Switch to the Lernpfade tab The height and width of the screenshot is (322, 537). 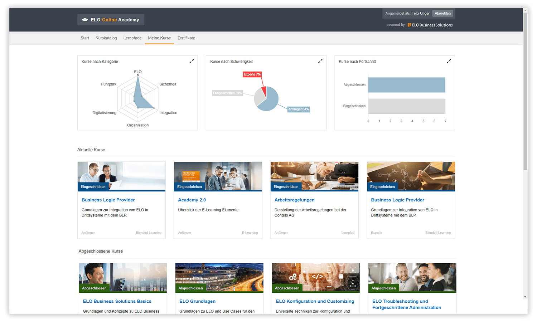pyautogui.click(x=132, y=38)
